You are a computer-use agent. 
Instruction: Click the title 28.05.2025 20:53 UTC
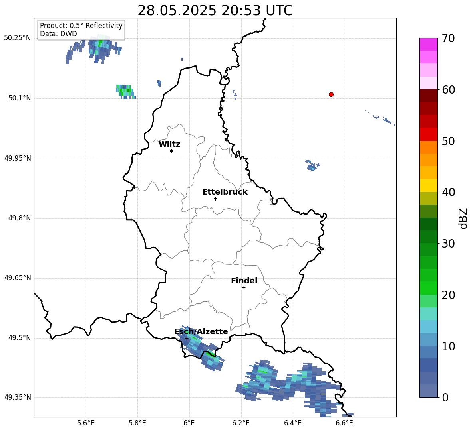pos(215,10)
